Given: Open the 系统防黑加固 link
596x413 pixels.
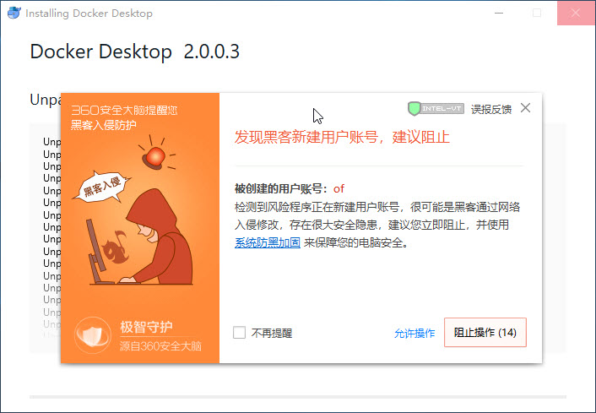Looking at the screenshot, I should pos(268,242).
